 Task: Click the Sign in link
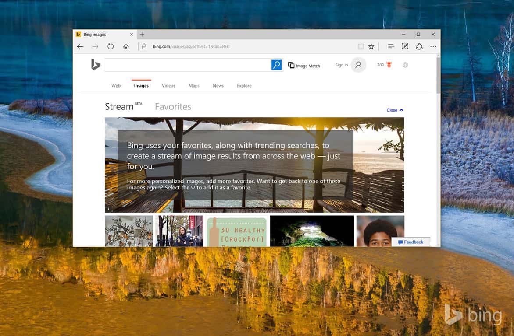pos(341,65)
